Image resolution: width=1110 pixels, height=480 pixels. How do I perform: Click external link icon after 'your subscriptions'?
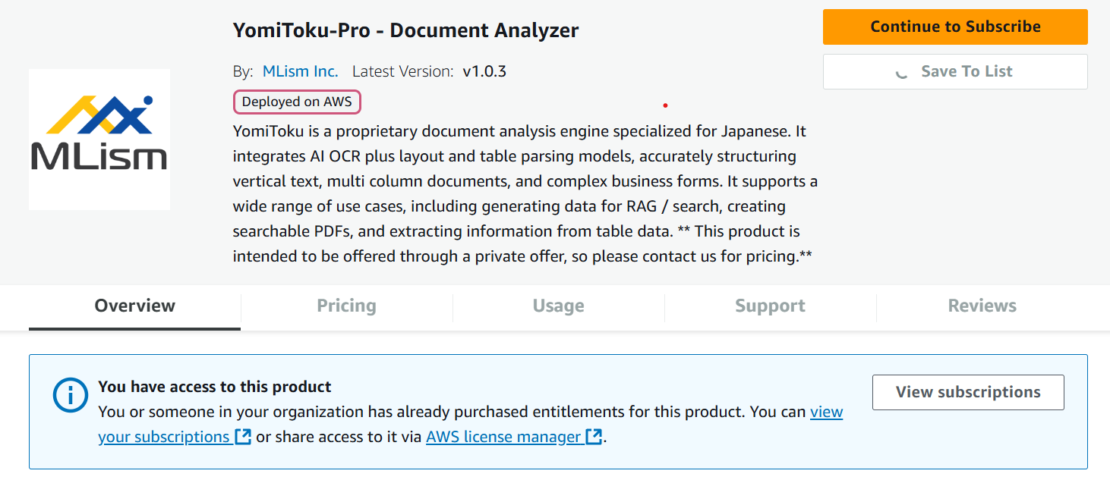243,438
